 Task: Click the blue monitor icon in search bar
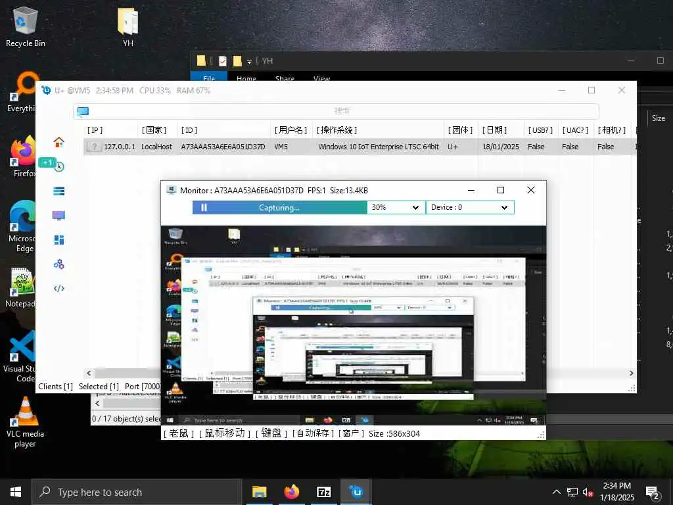point(83,111)
